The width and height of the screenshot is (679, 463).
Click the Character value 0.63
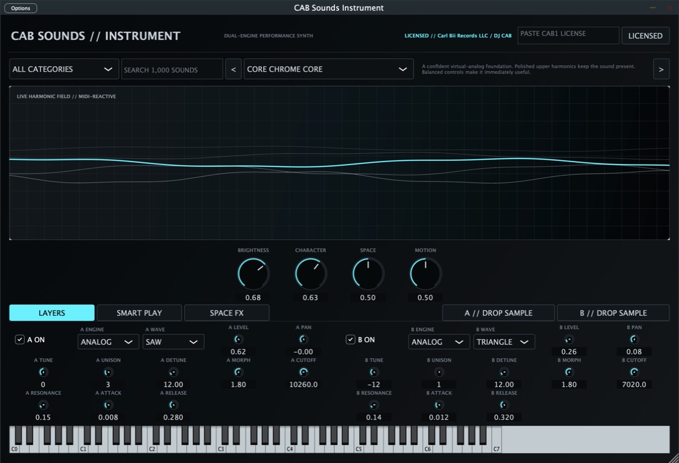(x=310, y=298)
